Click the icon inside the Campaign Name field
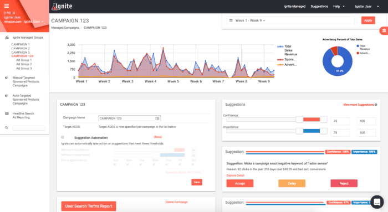Screen dimensions: 388x212 (x=157, y=118)
